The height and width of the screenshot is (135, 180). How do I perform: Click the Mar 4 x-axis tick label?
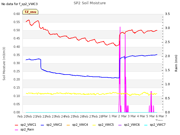pos(135,116)
